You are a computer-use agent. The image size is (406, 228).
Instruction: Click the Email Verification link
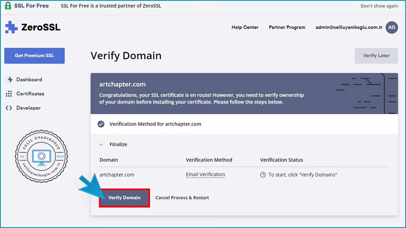click(x=205, y=175)
